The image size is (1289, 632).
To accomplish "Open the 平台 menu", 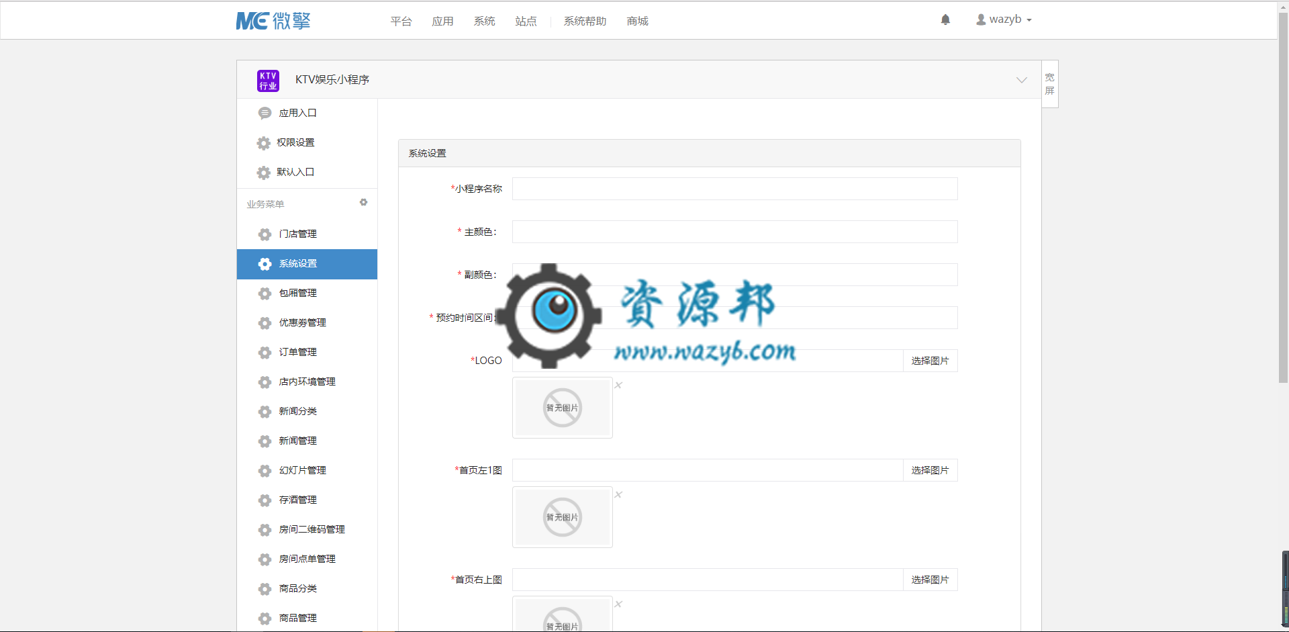I will click(x=401, y=21).
